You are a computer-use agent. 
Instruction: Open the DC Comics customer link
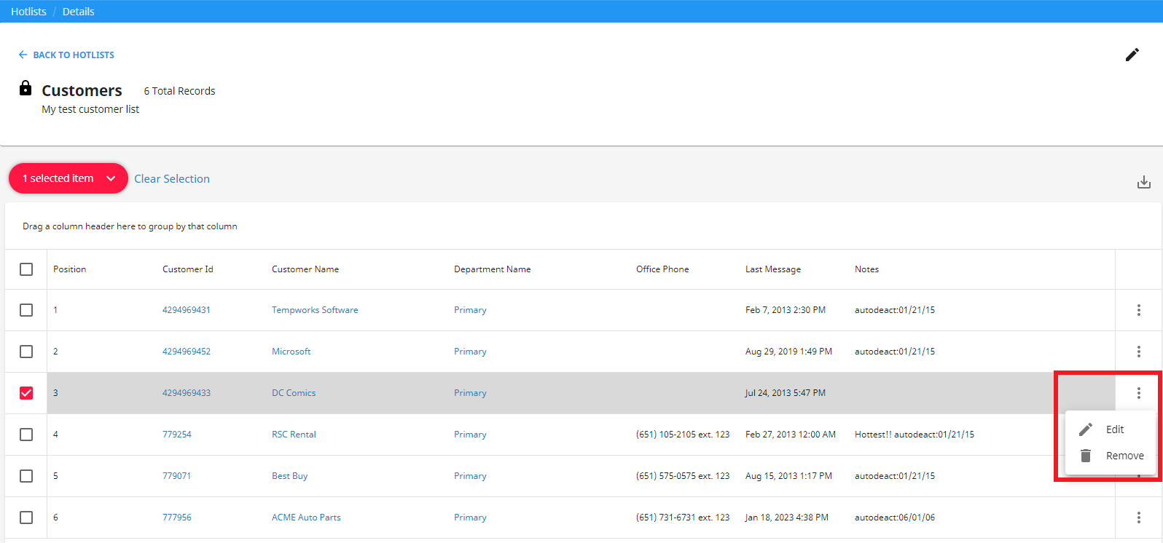[x=294, y=393]
